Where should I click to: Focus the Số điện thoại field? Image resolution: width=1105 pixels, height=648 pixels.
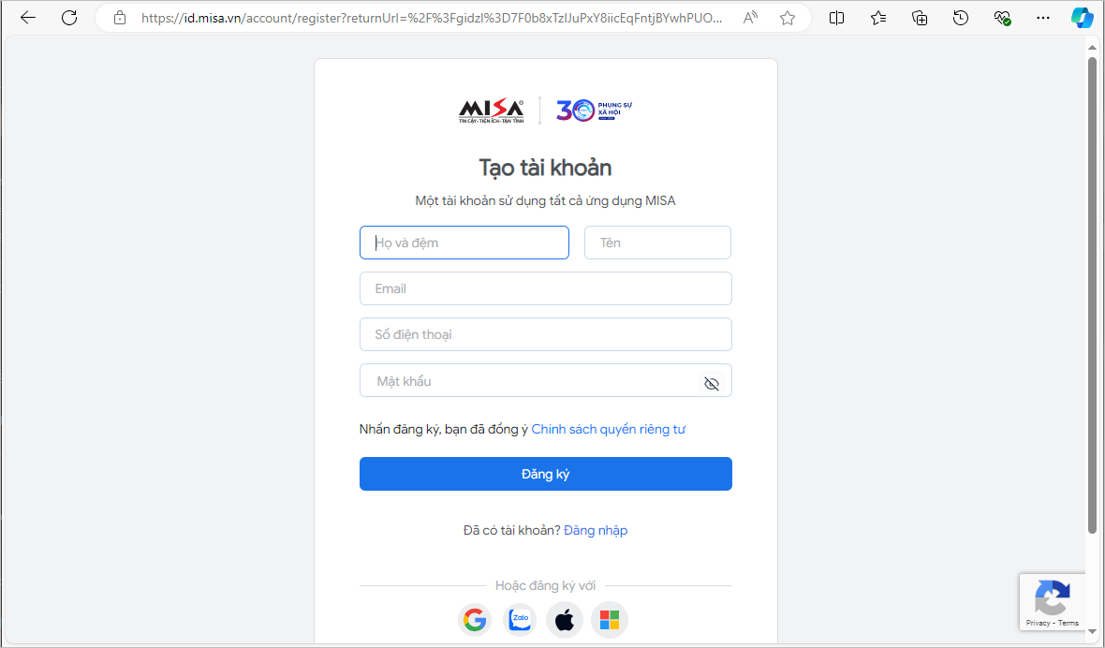545,334
